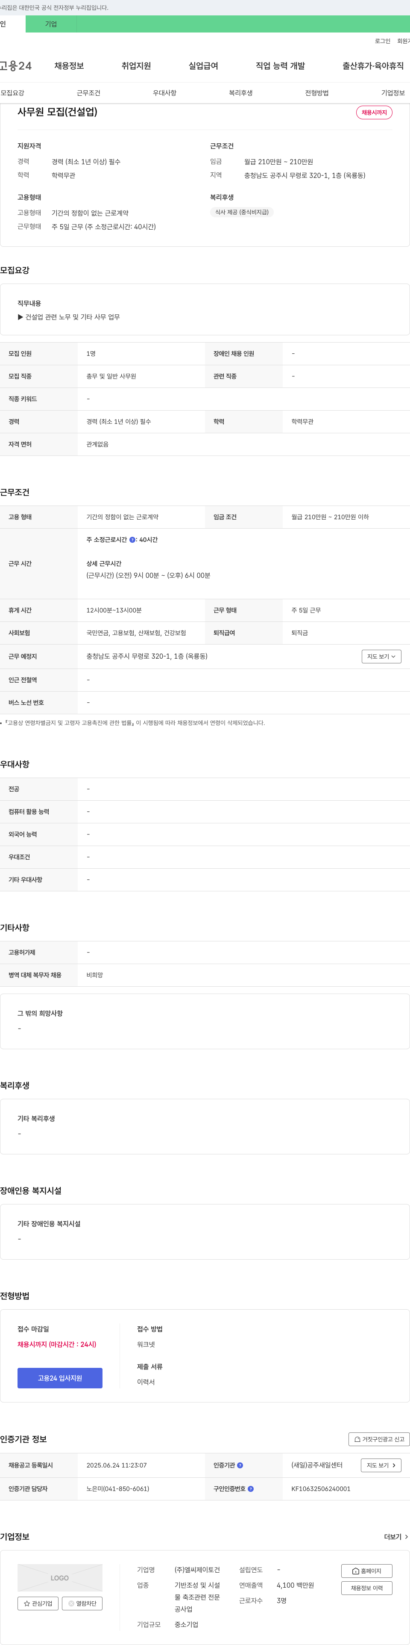Click company name (주)엘씨제이토건
Viewport: 410px width, 1645px height.
[197, 1570]
